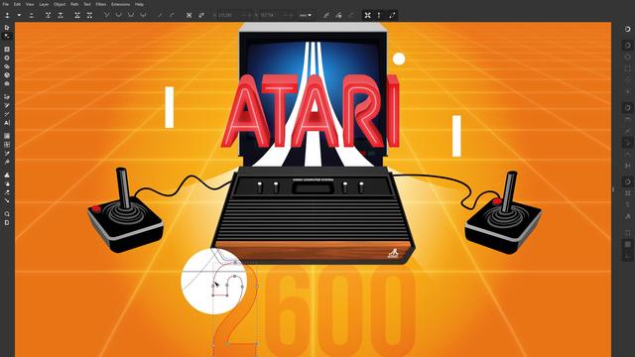Make selected nodes cusp corner

(106, 16)
